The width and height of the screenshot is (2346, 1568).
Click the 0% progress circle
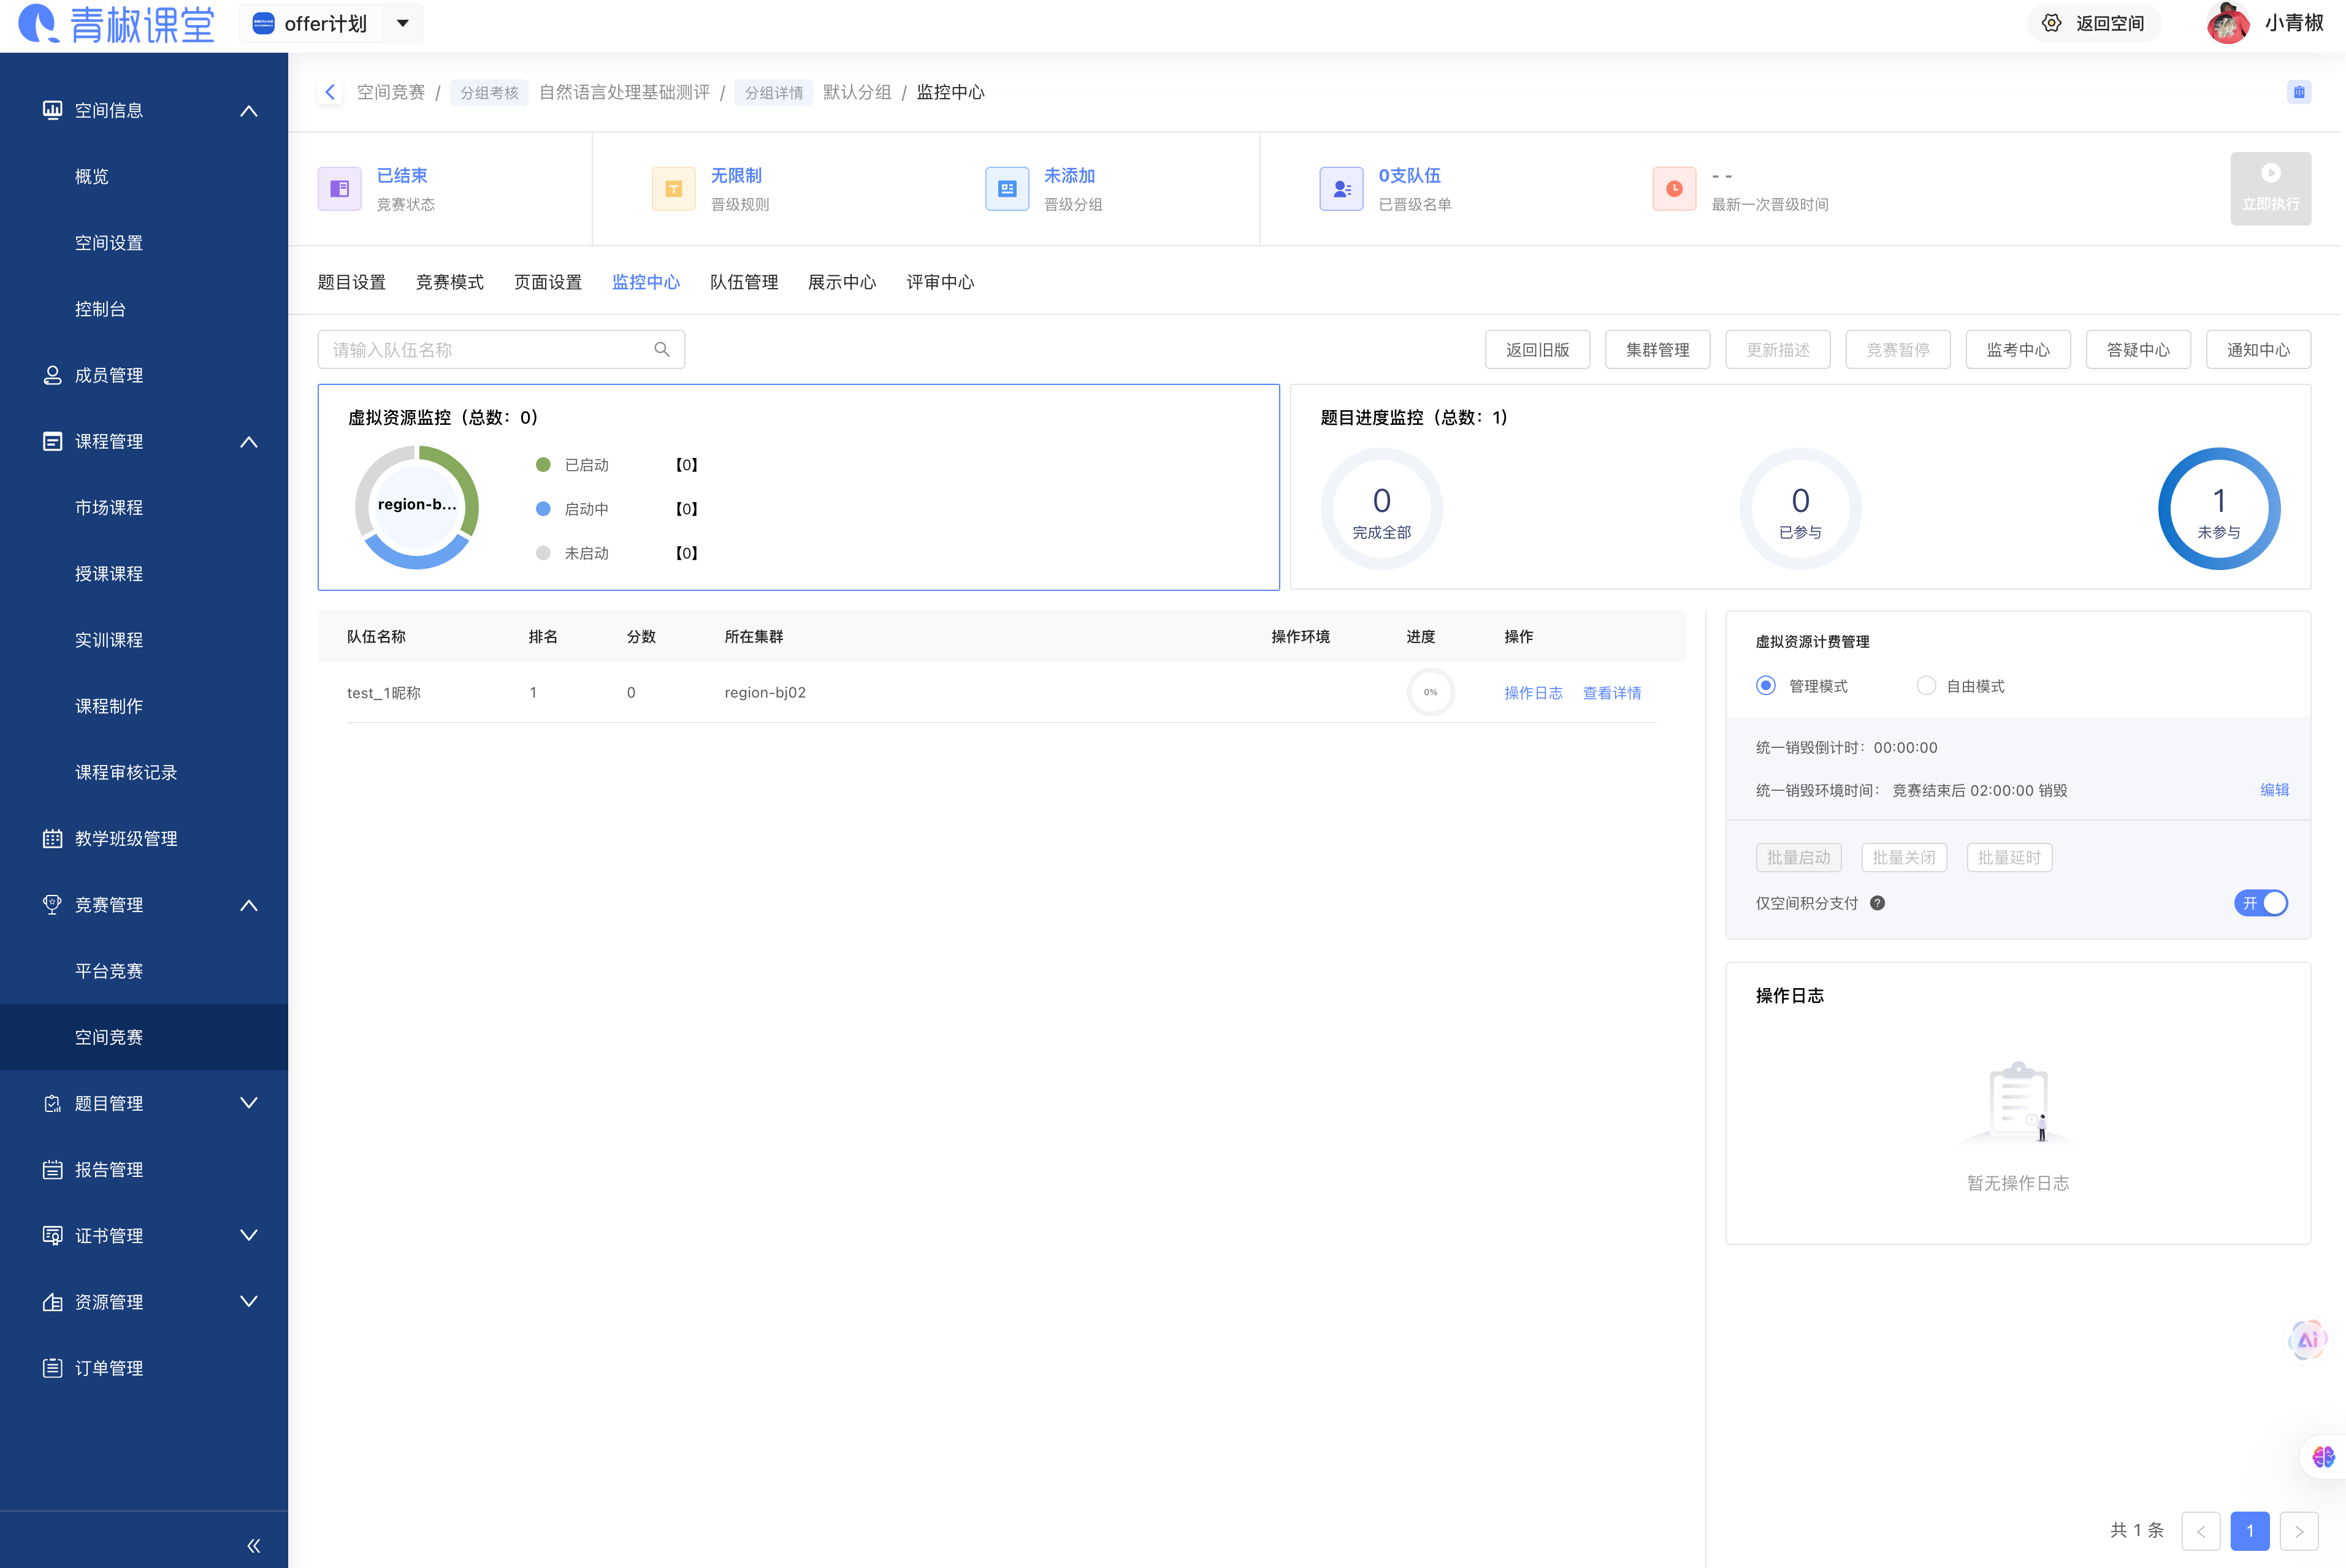pyautogui.click(x=1430, y=692)
